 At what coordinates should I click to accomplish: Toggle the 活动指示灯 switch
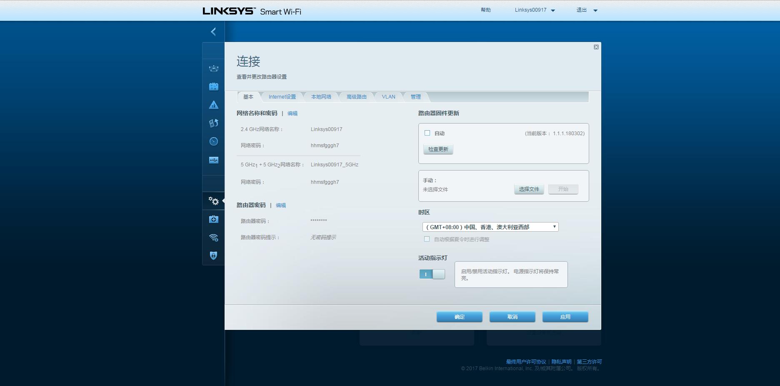432,274
